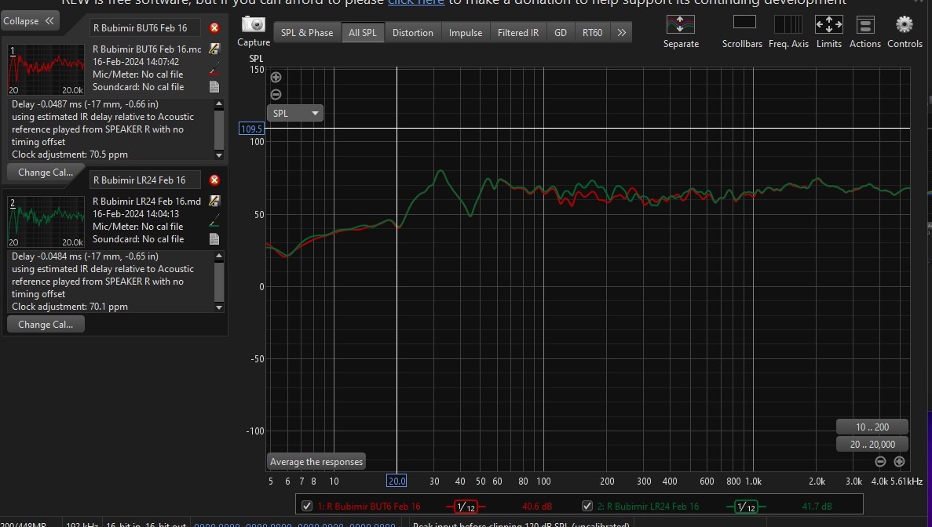Screen dimensions: 932x527
Task: Click the 192 kHz status bar entry
Action: 82,525
